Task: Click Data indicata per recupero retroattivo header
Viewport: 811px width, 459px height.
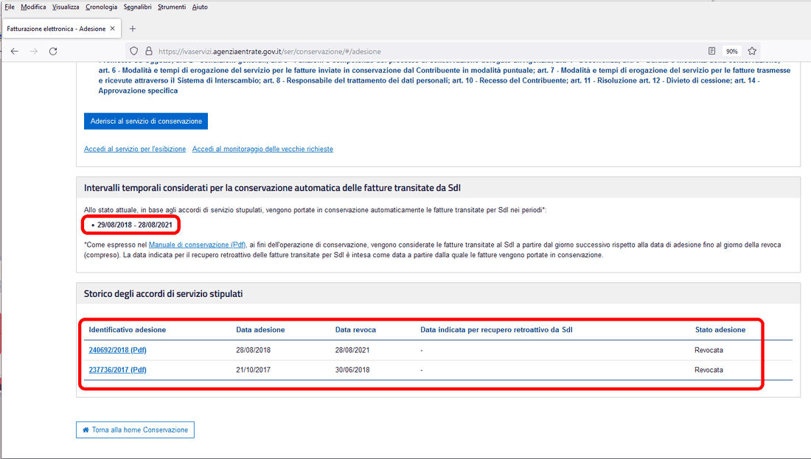Action: click(496, 330)
